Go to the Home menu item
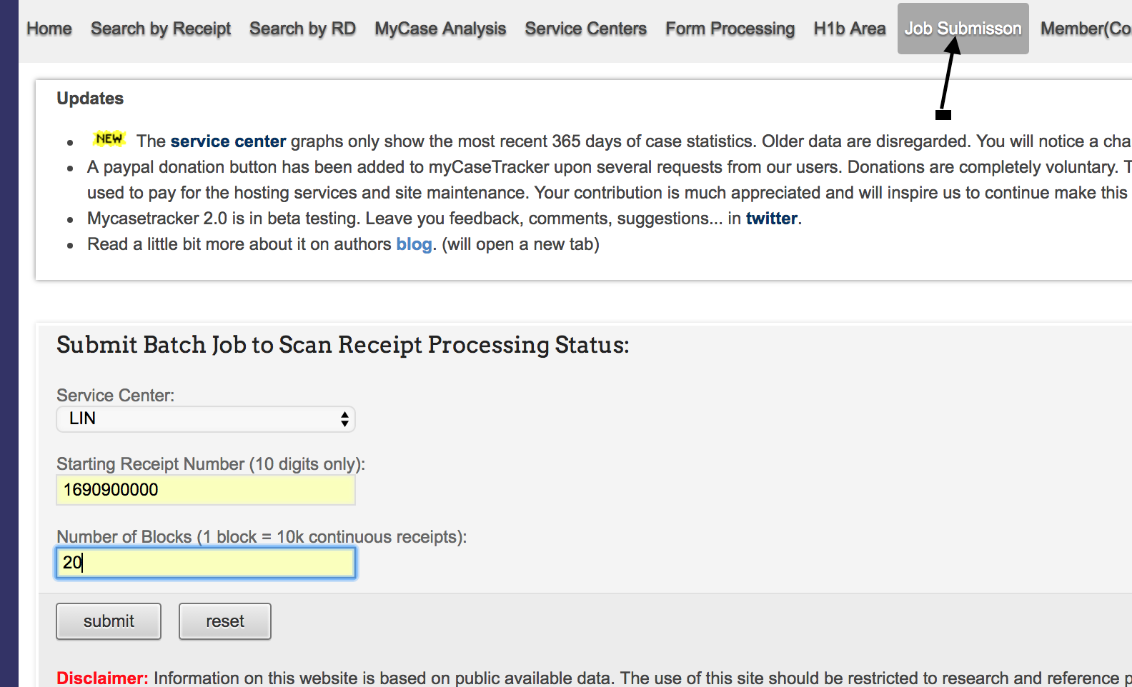 (x=49, y=29)
